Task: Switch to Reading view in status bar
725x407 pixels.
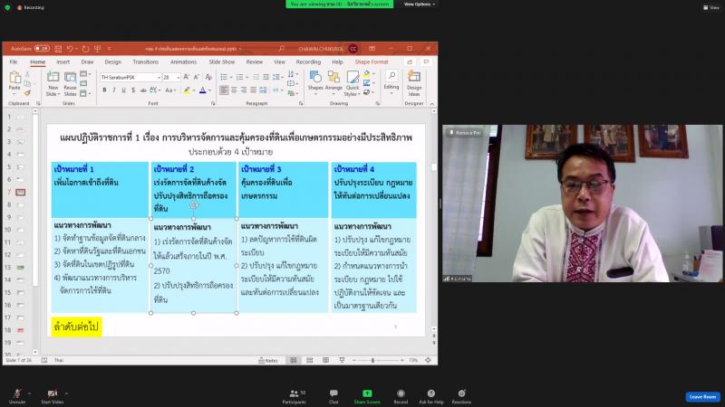Action: pos(325,360)
